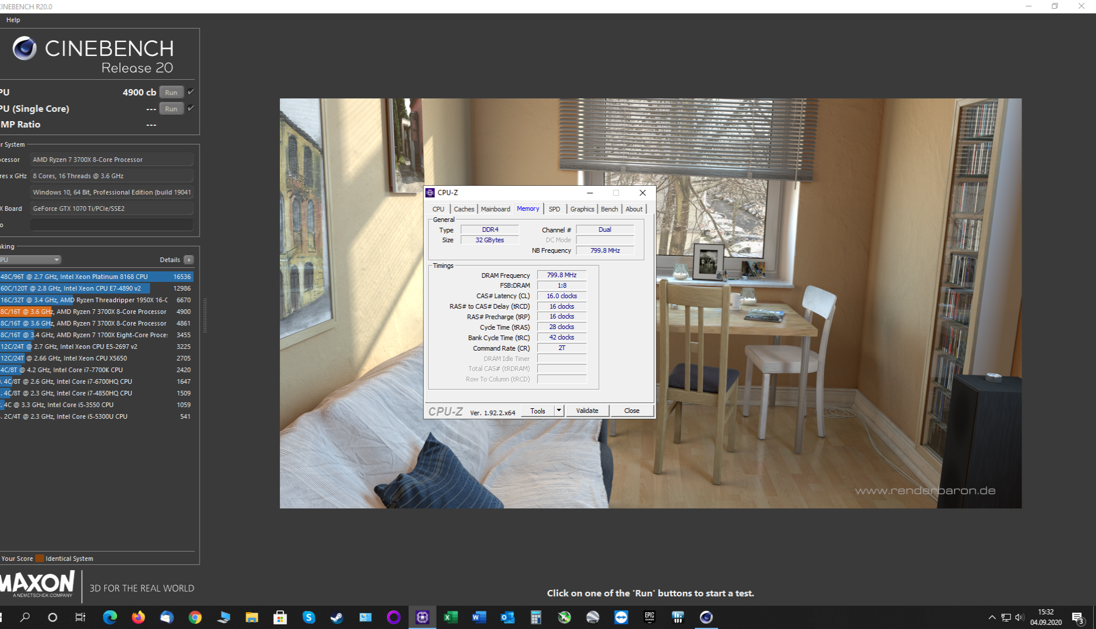Open Outlook from the taskbar
This screenshot has width=1096, height=629.
[508, 617]
